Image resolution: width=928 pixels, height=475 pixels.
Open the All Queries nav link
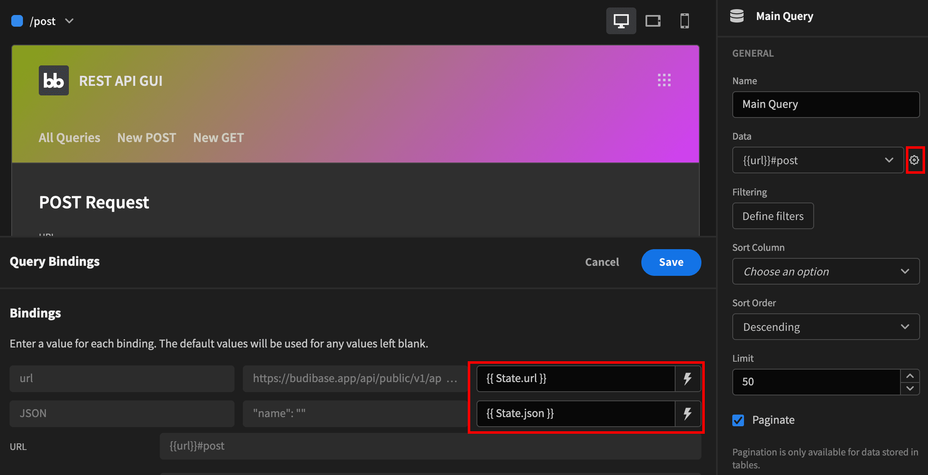pyautogui.click(x=69, y=137)
